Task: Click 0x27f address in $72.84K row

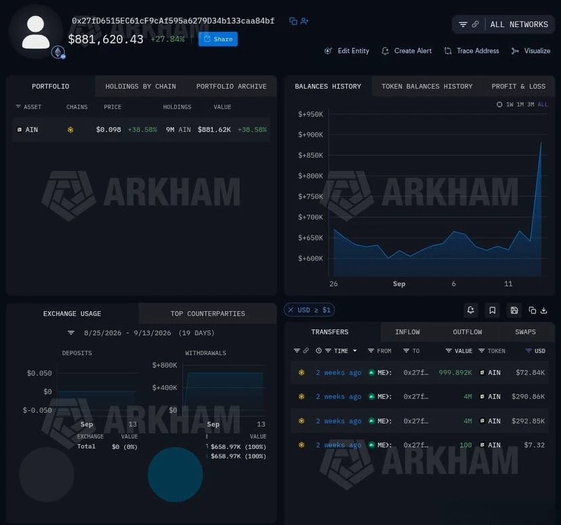Action: 416,372
